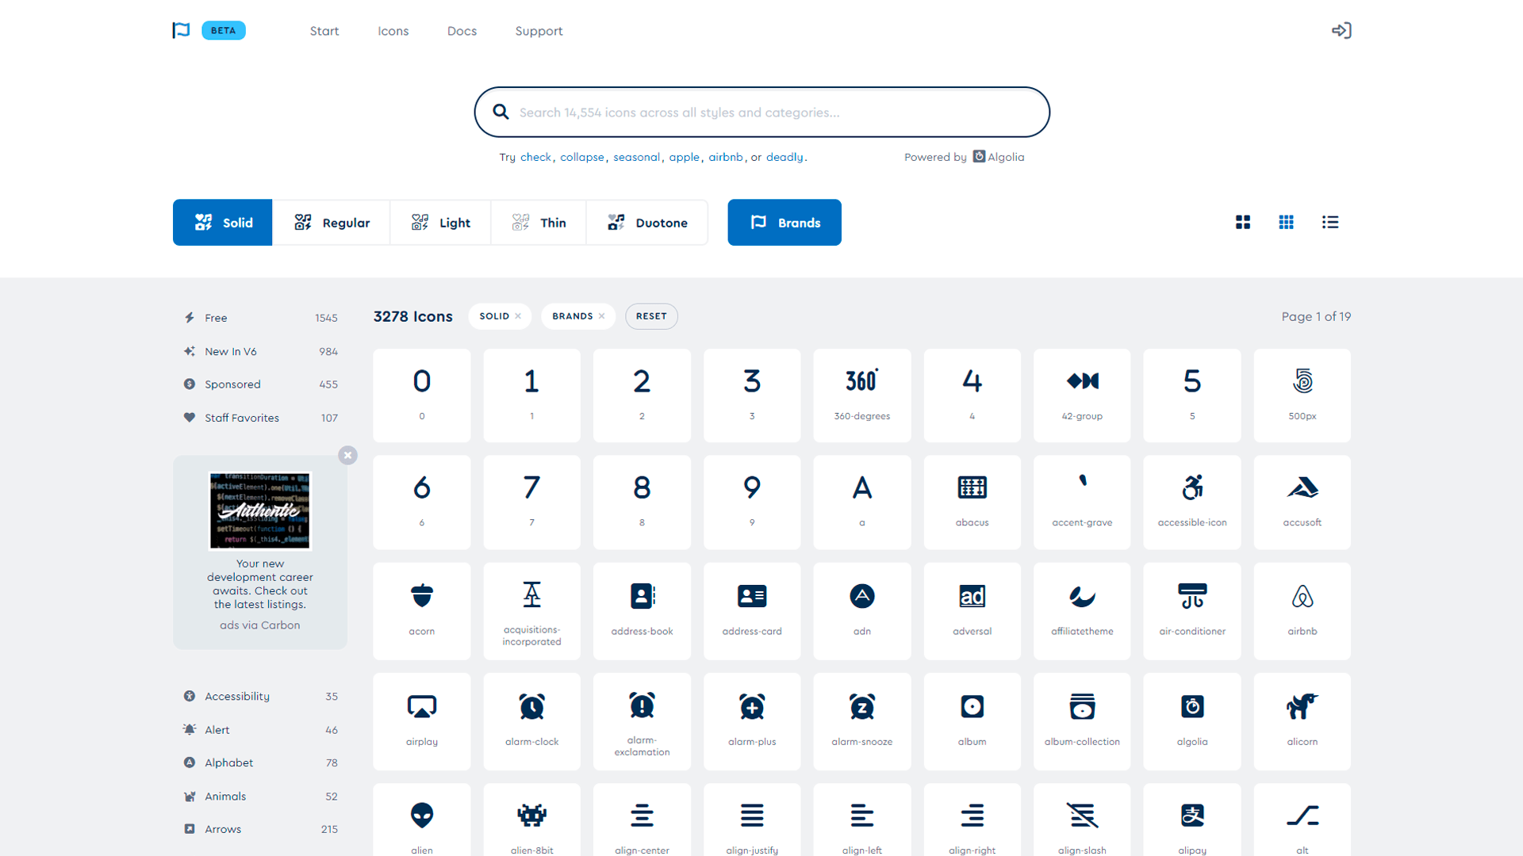Close the Carbon ad panel

point(347,455)
